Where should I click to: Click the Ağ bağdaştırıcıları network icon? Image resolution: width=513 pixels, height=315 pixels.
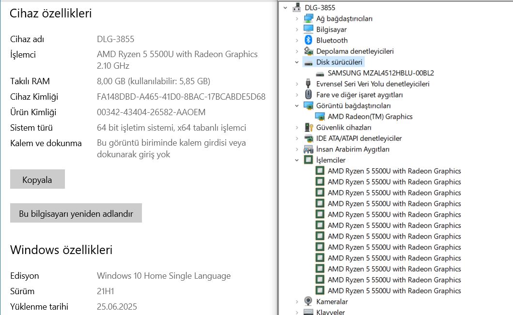(308, 18)
